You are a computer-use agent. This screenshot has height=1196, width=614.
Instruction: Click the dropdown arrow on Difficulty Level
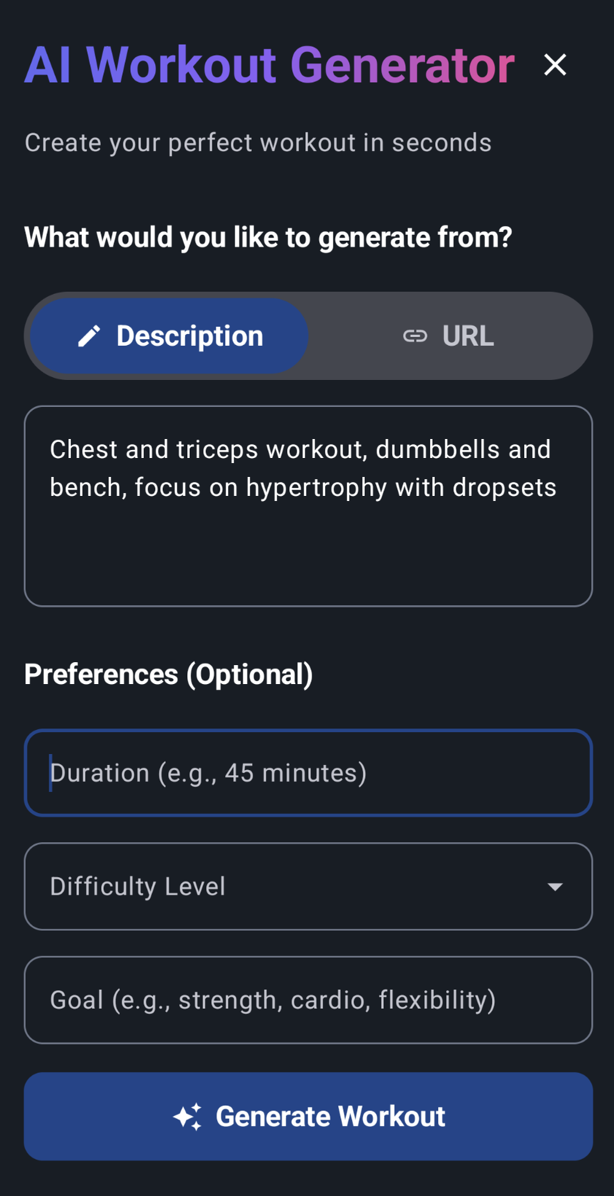[x=555, y=887]
